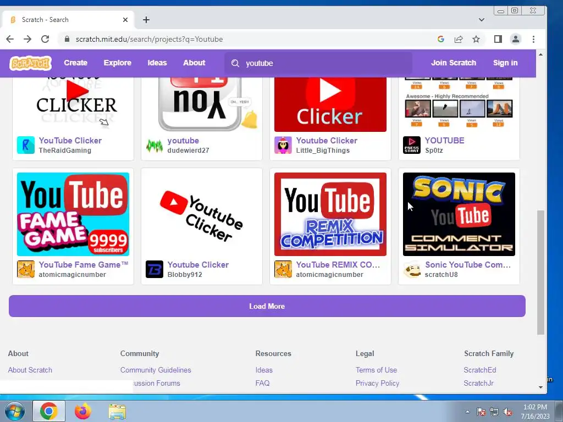
Task: Click Join Scratch in the navigation bar
Action: [x=454, y=63]
